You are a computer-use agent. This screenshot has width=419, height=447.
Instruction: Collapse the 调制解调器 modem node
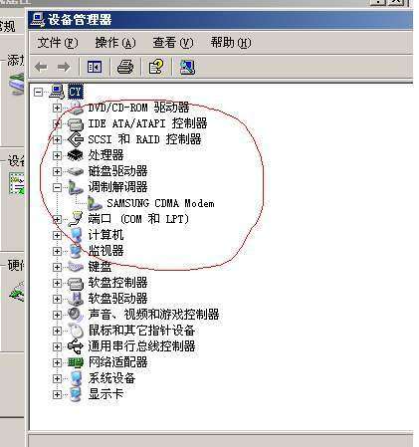point(57,188)
